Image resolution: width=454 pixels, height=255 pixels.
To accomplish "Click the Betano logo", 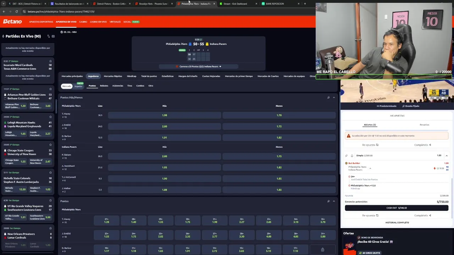I will [x=12, y=22].
